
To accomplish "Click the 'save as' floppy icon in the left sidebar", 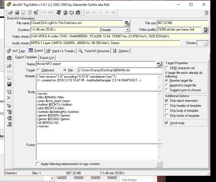I will click(9, 84).
